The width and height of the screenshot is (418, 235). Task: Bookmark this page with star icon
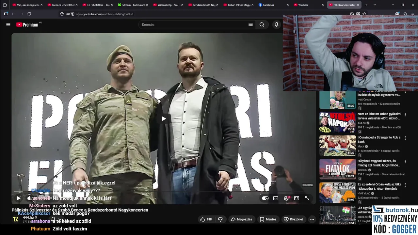(364, 14)
